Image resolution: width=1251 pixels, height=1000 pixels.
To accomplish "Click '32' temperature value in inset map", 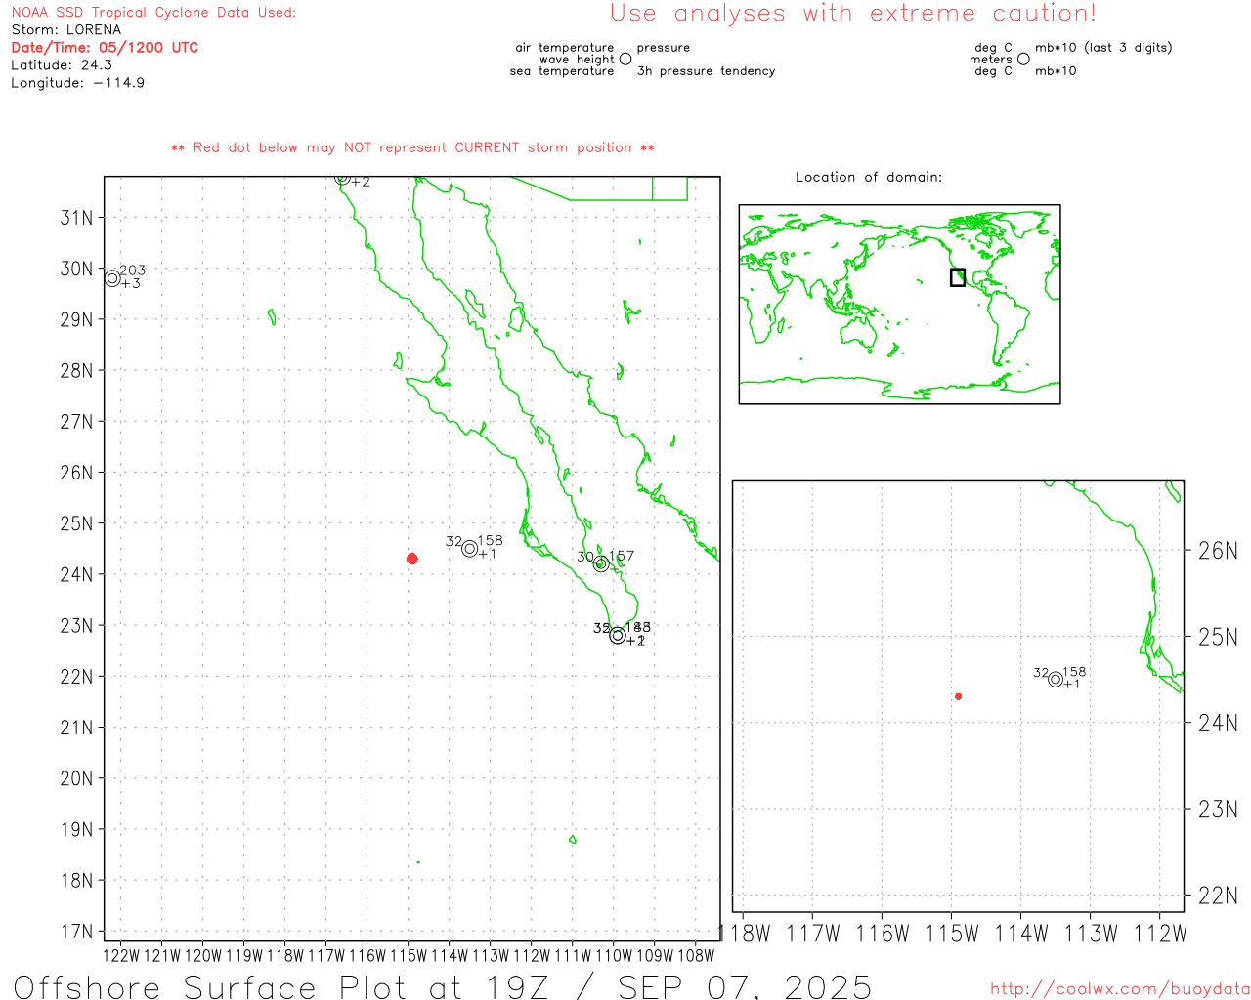I will tap(1041, 674).
